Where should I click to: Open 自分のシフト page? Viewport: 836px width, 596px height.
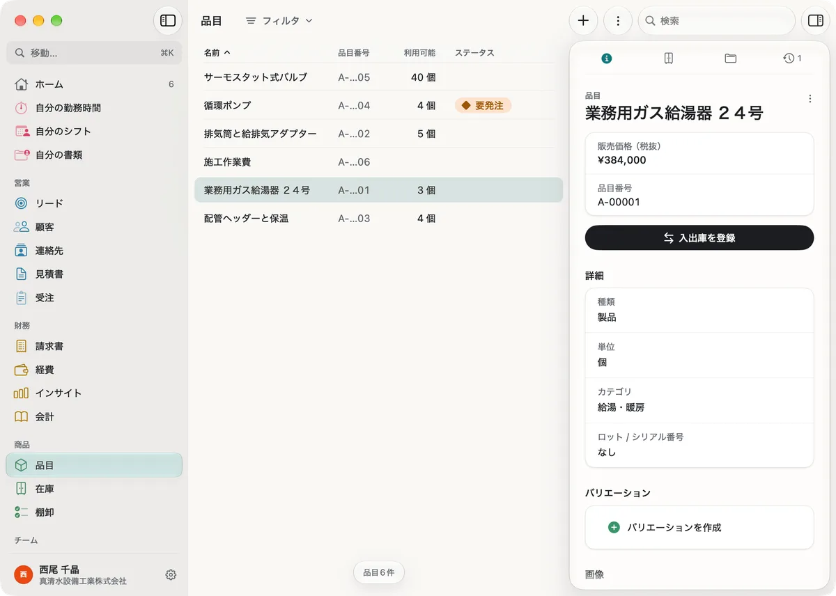click(94, 131)
